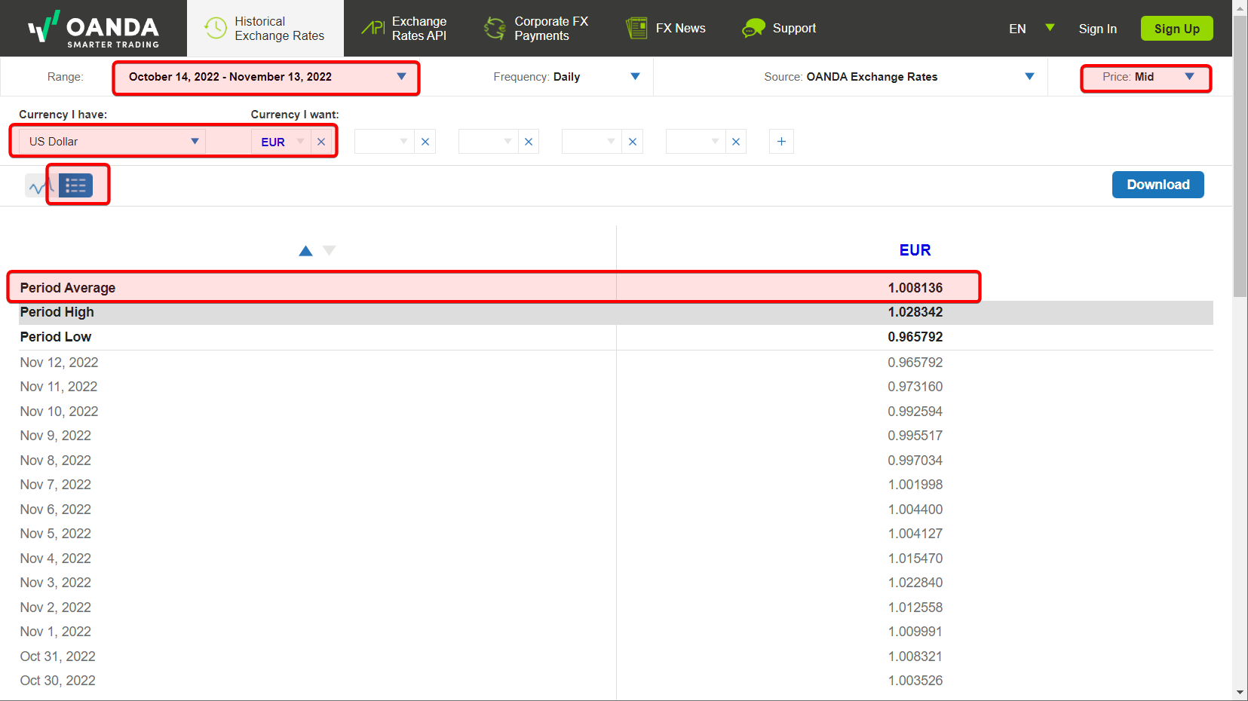Go to FX News

(666, 29)
